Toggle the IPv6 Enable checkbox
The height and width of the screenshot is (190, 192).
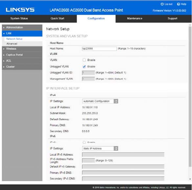pyautogui.click(x=84, y=142)
